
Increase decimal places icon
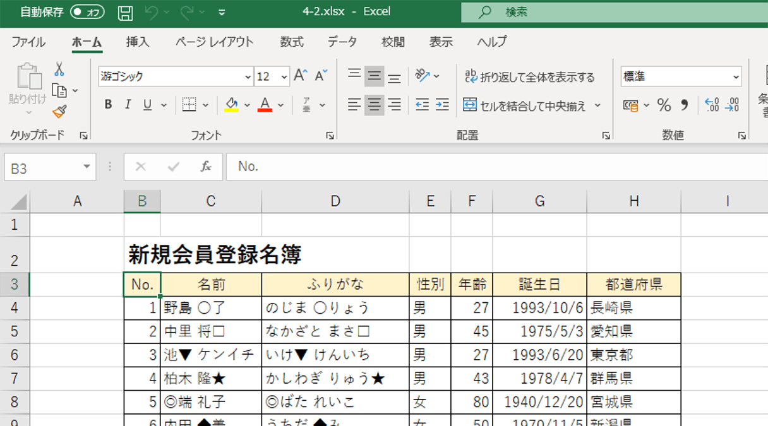point(712,105)
